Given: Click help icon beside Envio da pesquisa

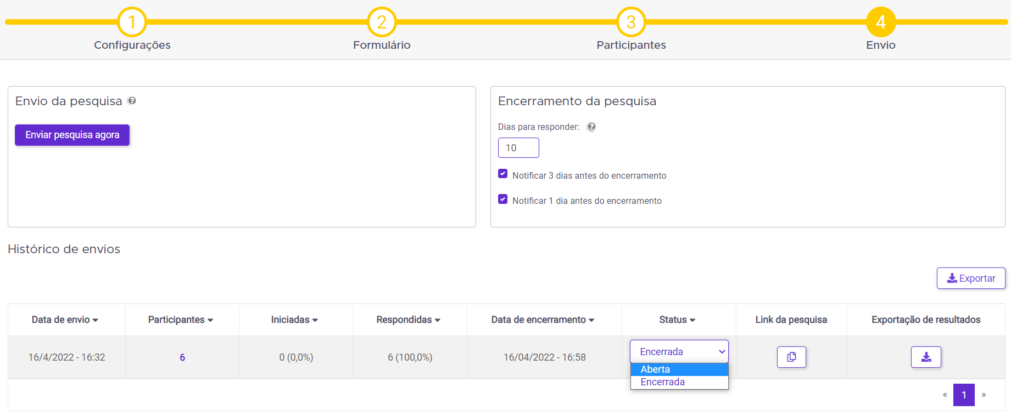Looking at the screenshot, I should click(132, 101).
